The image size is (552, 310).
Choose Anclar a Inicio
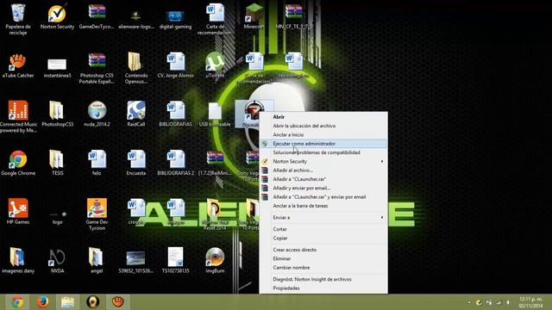[x=323, y=134]
